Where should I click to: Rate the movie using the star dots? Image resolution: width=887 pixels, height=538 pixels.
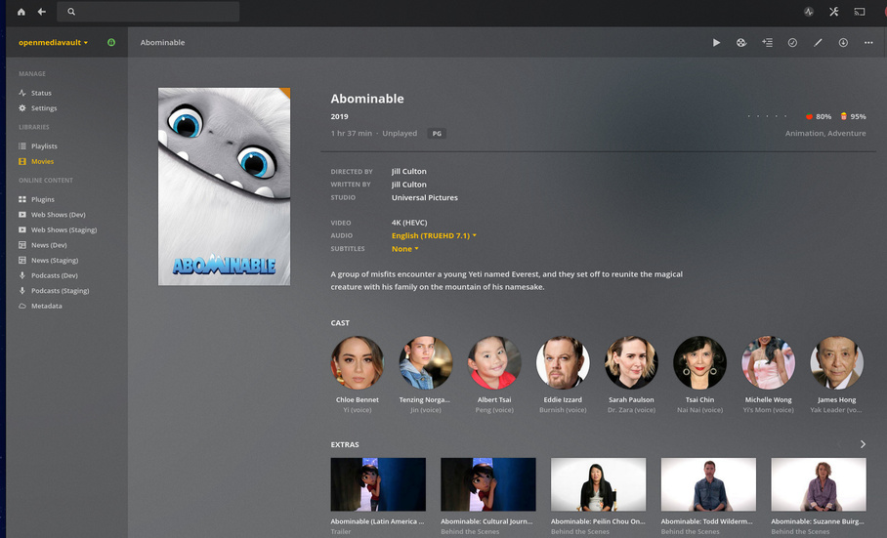click(767, 116)
